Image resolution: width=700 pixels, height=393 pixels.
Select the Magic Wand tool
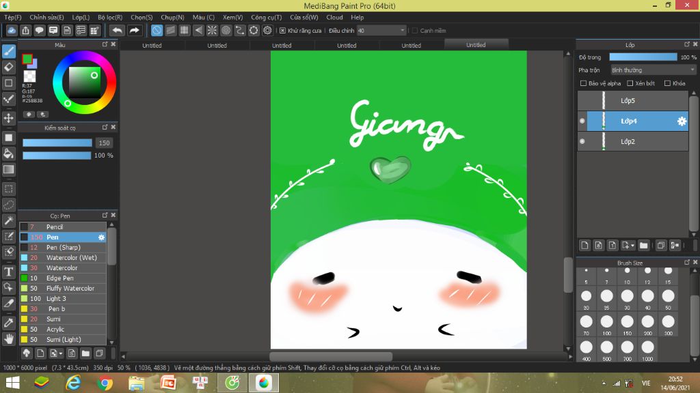pos(8,220)
